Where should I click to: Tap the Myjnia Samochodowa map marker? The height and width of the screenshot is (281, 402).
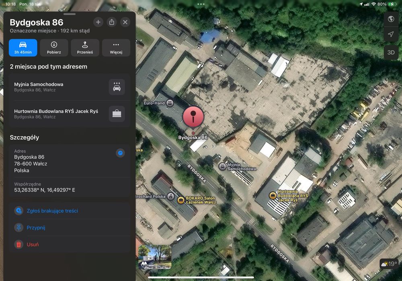click(222, 166)
